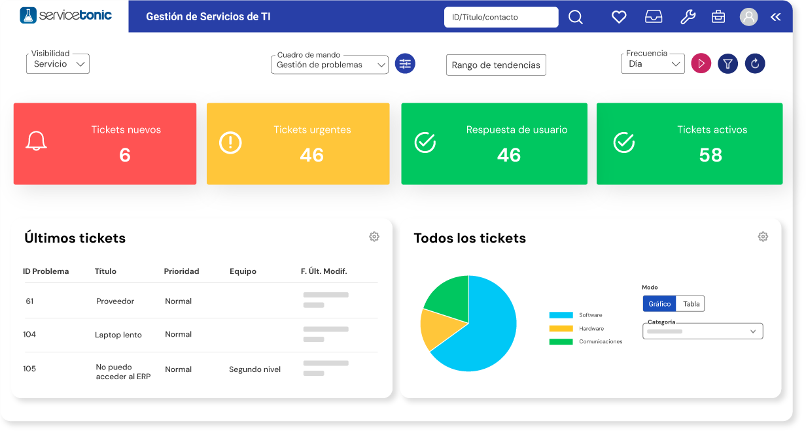Click the Software legend label

[591, 315]
